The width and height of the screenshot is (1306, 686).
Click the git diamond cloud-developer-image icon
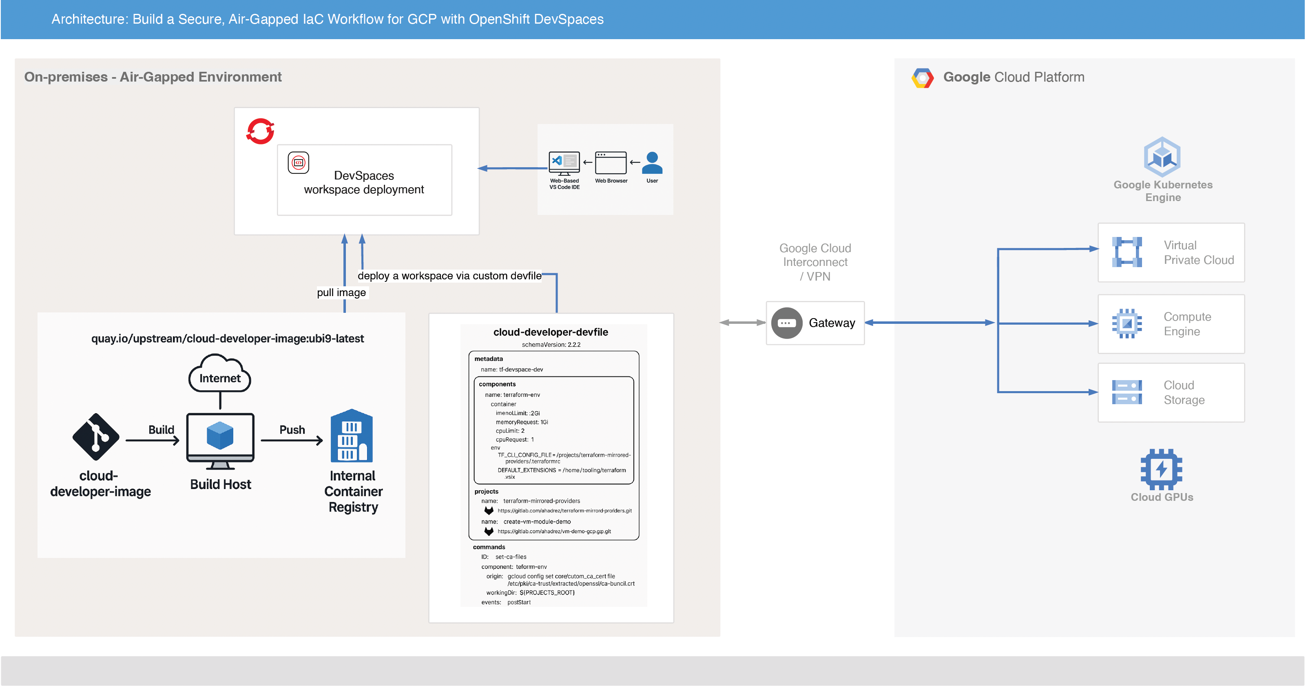(x=96, y=436)
